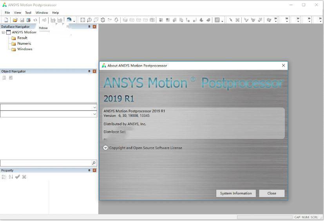
Task: Click the circular rotate view toolbar icon
Action: (x=103, y=20)
